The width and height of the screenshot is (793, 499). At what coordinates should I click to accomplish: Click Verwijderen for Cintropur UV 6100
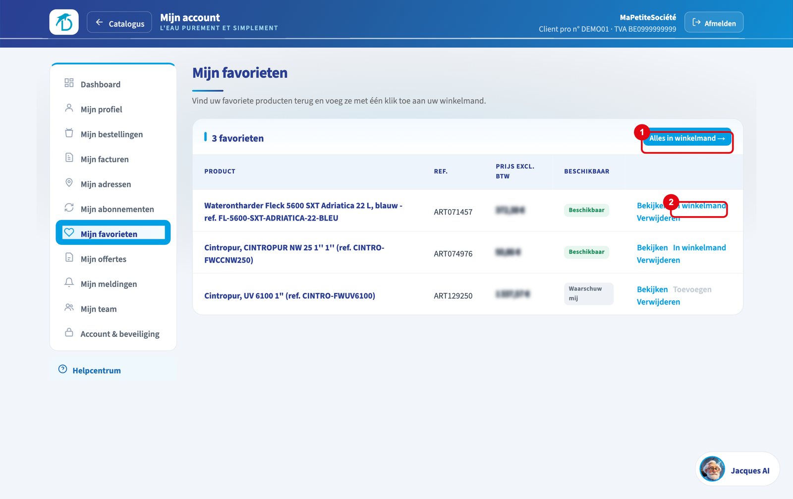(658, 302)
